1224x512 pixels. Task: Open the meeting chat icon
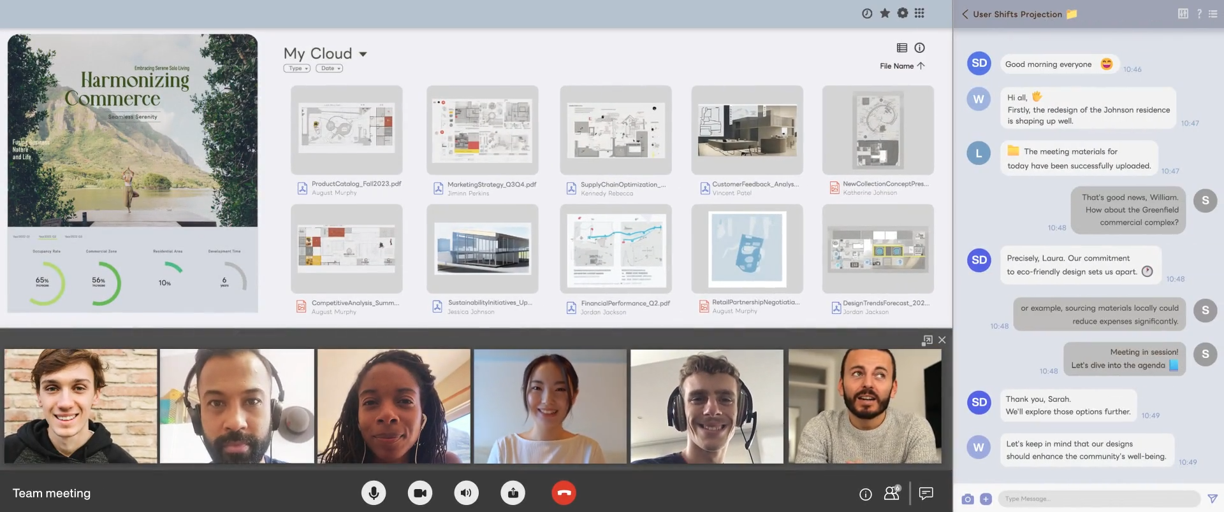coord(926,493)
